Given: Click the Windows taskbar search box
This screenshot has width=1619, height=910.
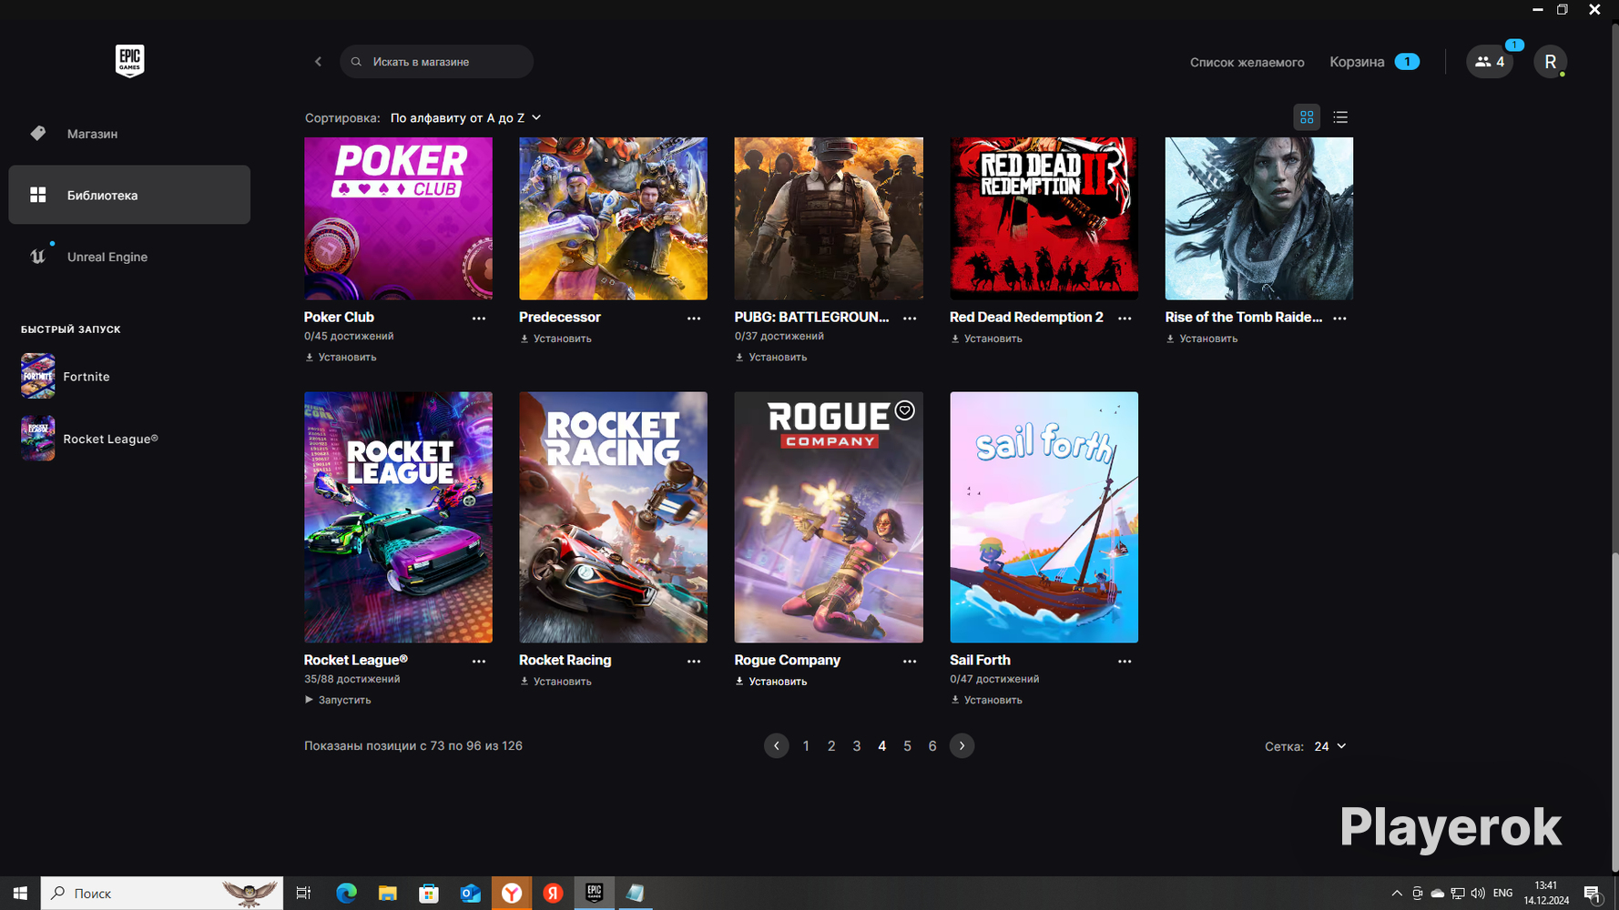Looking at the screenshot, I should [162, 894].
